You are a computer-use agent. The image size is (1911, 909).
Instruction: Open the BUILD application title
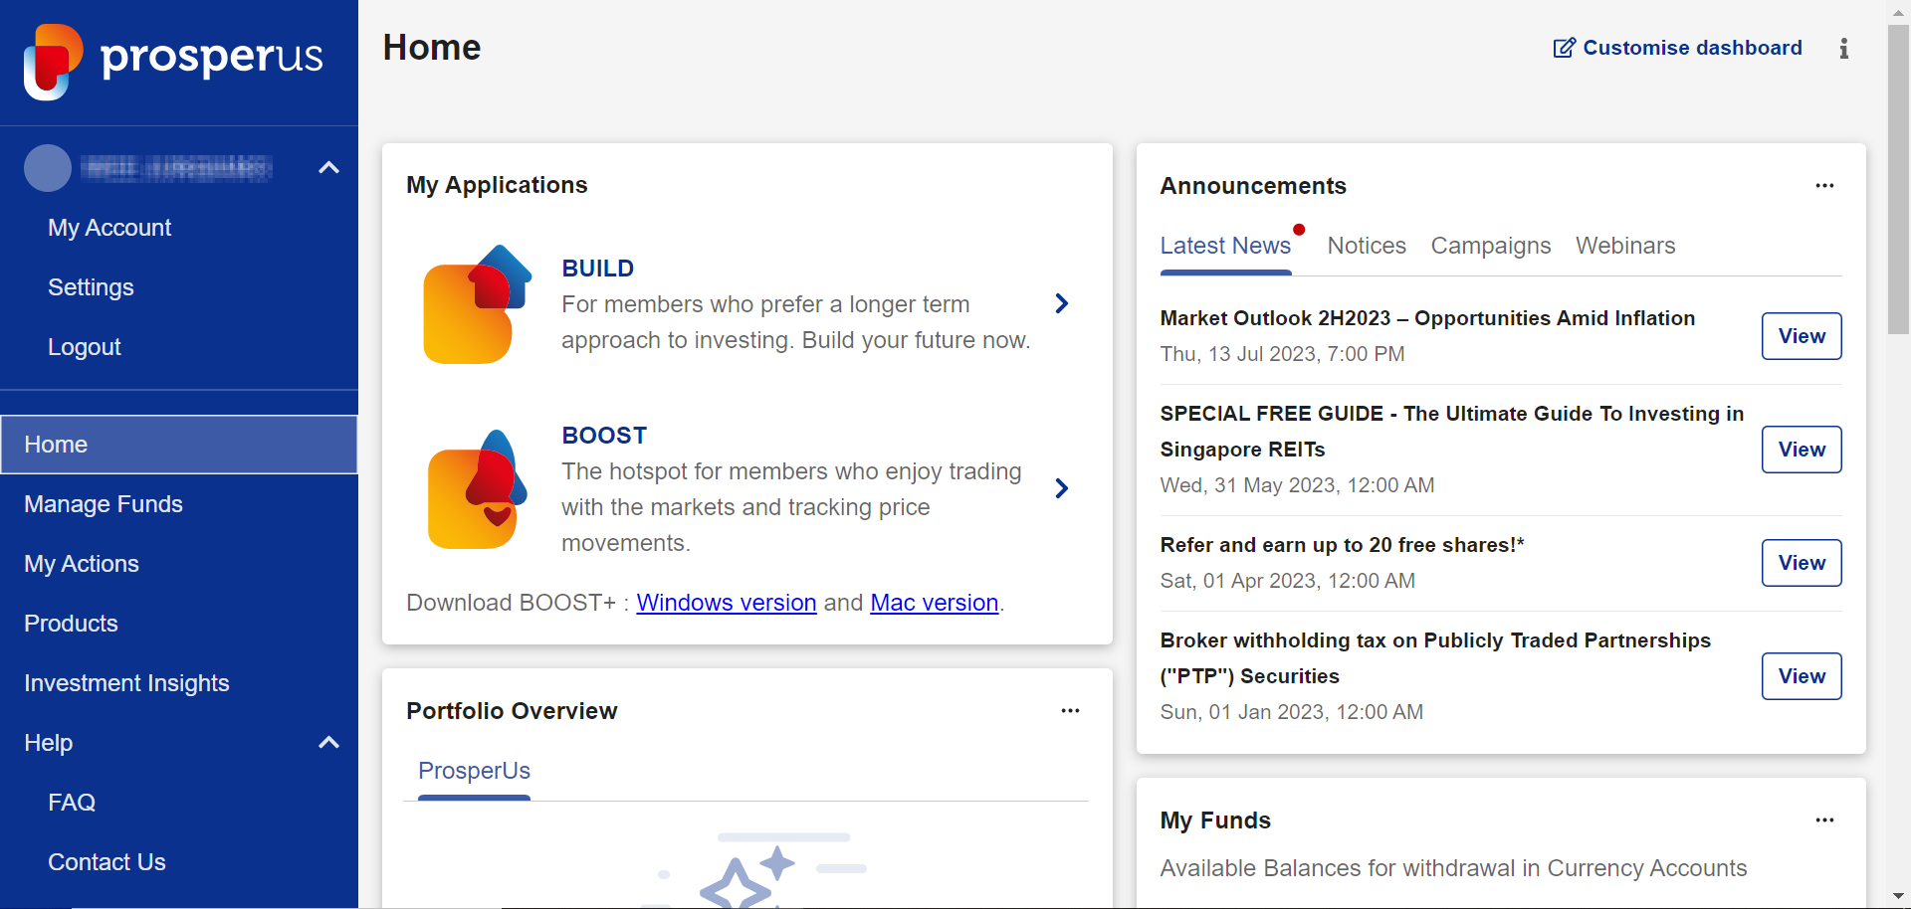597,269
